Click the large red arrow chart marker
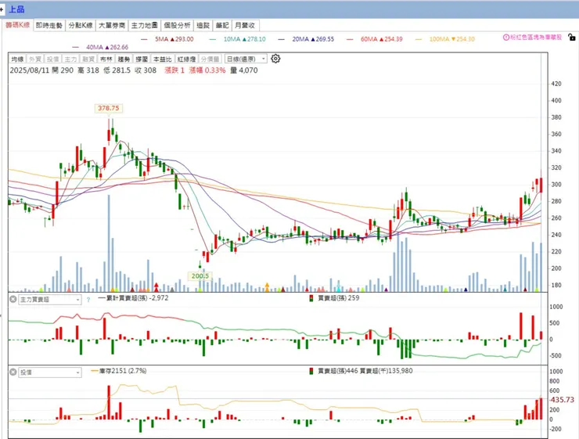The height and width of the screenshot is (439, 579). pyautogui.click(x=156, y=287)
